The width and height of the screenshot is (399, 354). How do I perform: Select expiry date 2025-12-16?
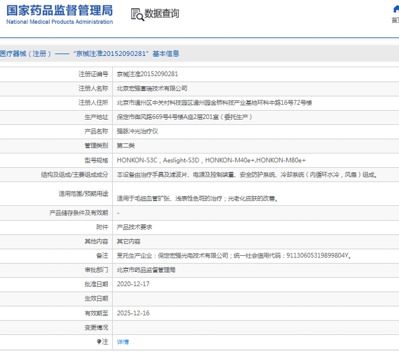[133, 313]
